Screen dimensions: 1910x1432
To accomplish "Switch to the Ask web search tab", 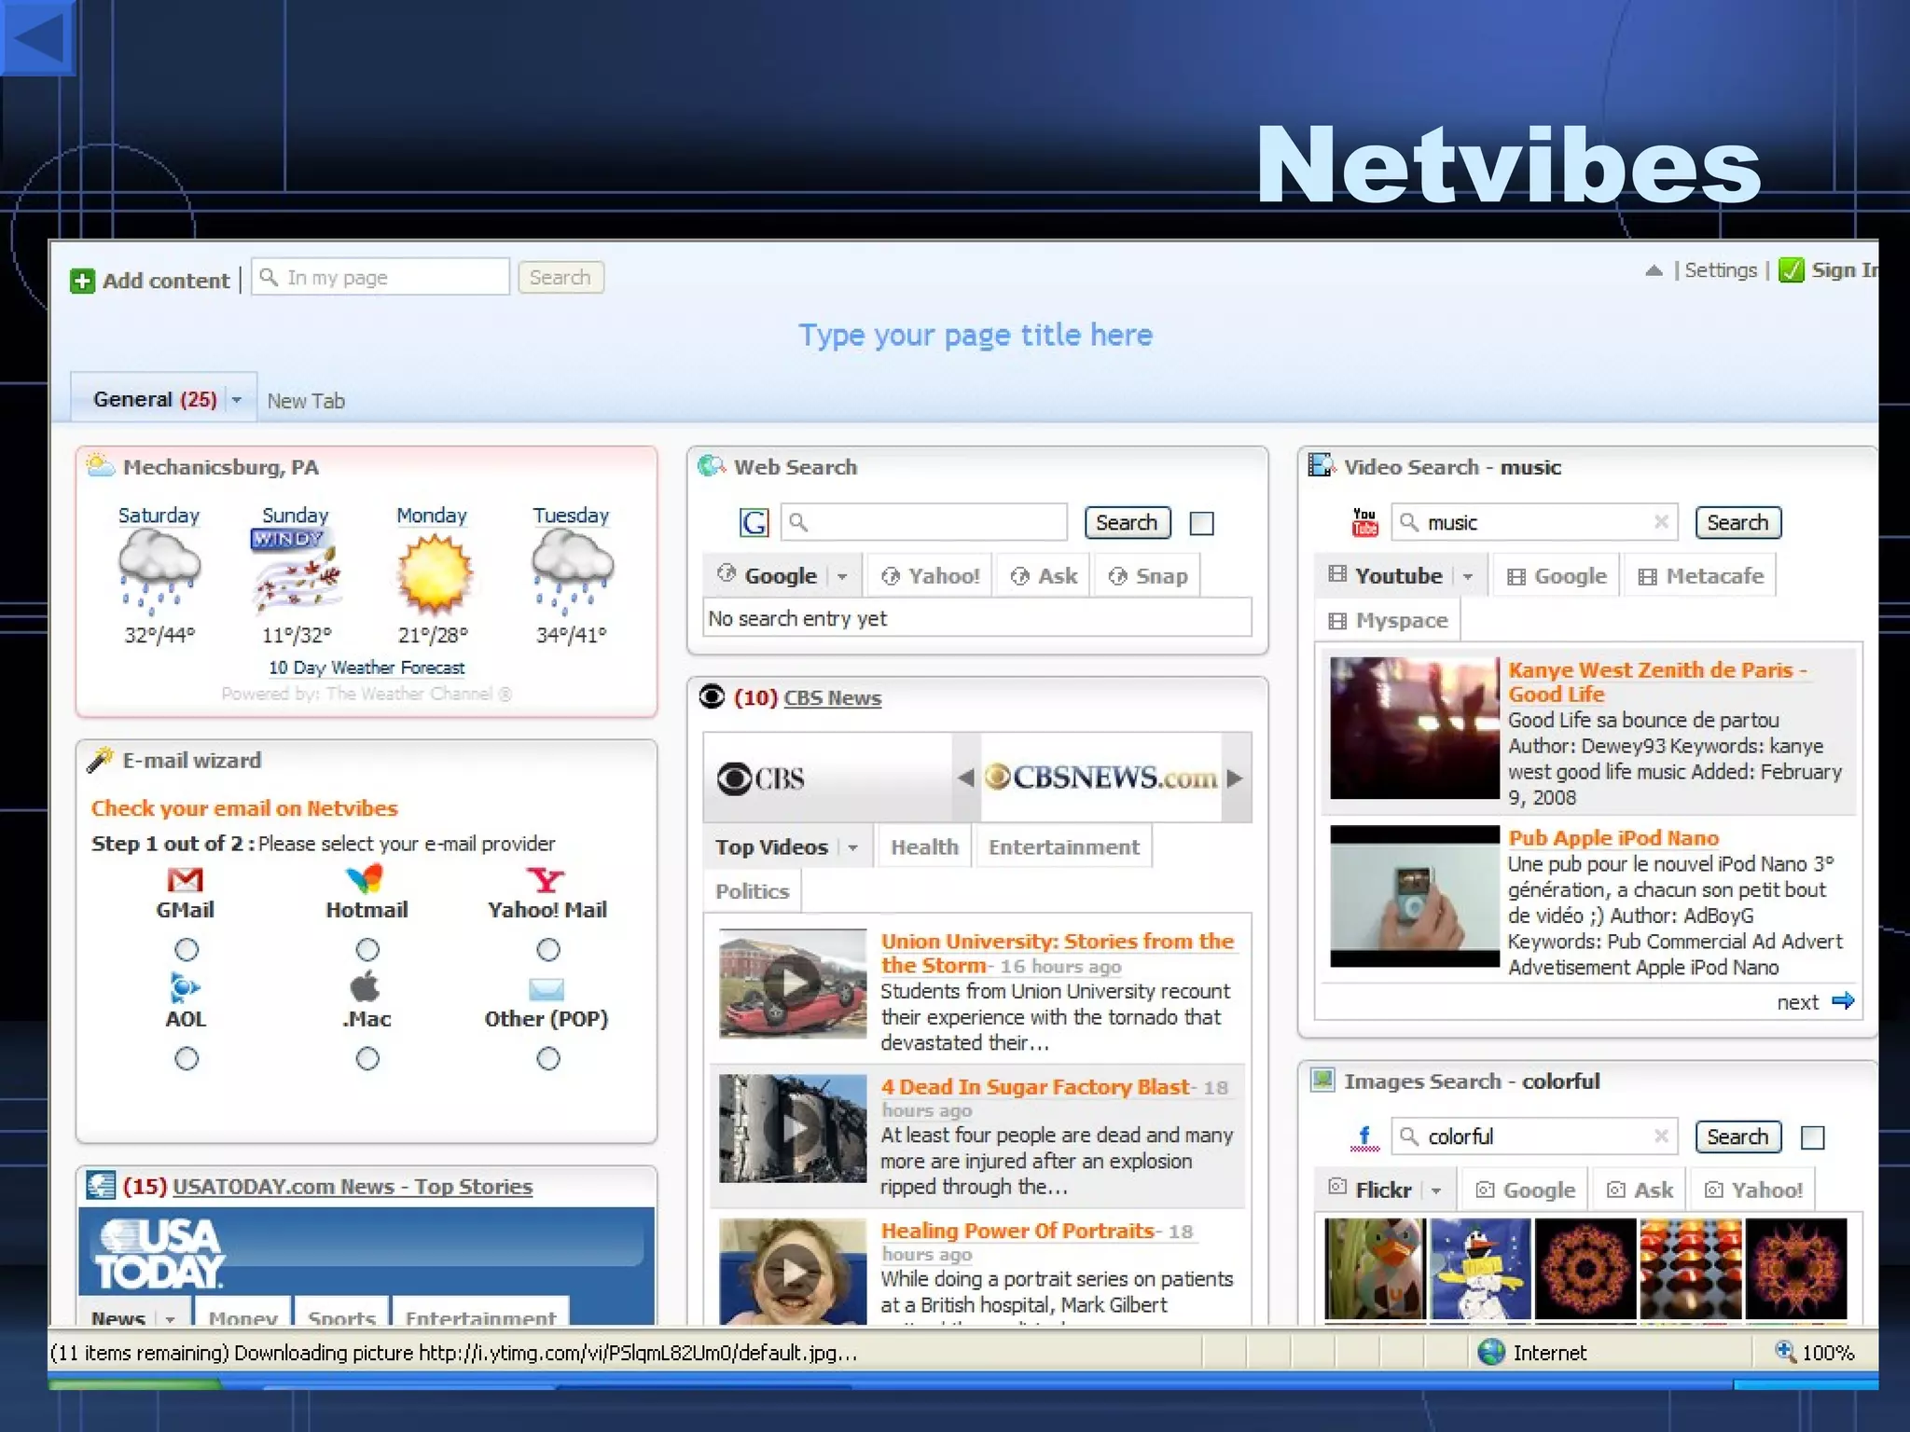I will [1045, 576].
